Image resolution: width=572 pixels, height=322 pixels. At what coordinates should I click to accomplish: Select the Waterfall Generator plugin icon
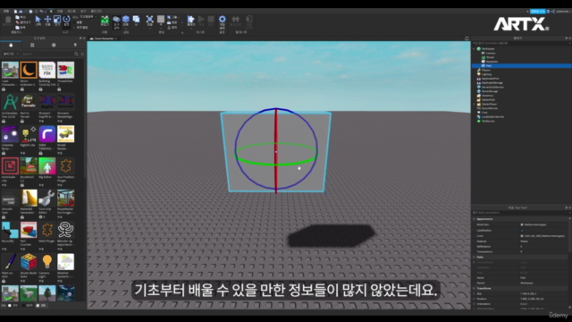29,198
